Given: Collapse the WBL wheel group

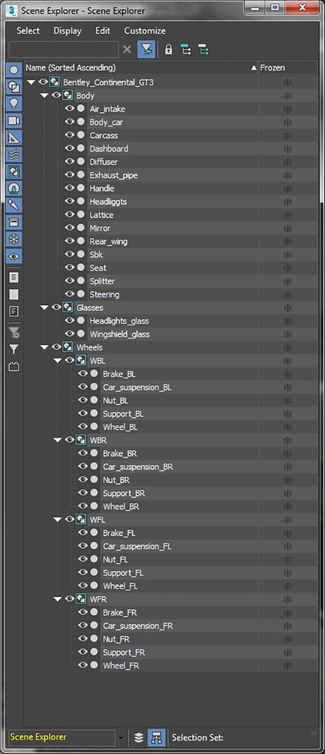Looking at the screenshot, I should point(58,360).
